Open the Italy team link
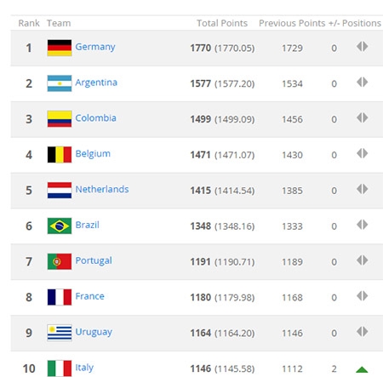The height and width of the screenshot is (377, 383). pyautogui.click(x=84, y=368)
